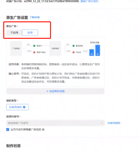Viewport: 139px width, 152px height.
Task: Click the 广告审核 box in the diagram
Action: (x=16, y=49)
